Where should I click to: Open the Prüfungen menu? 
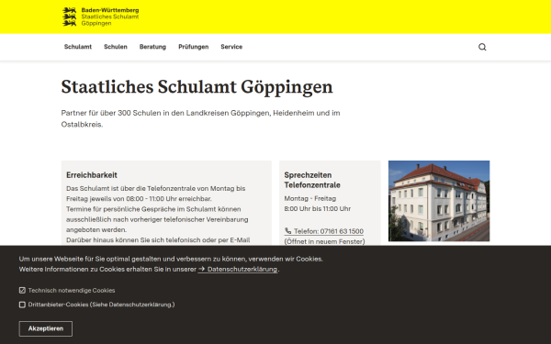193,47
